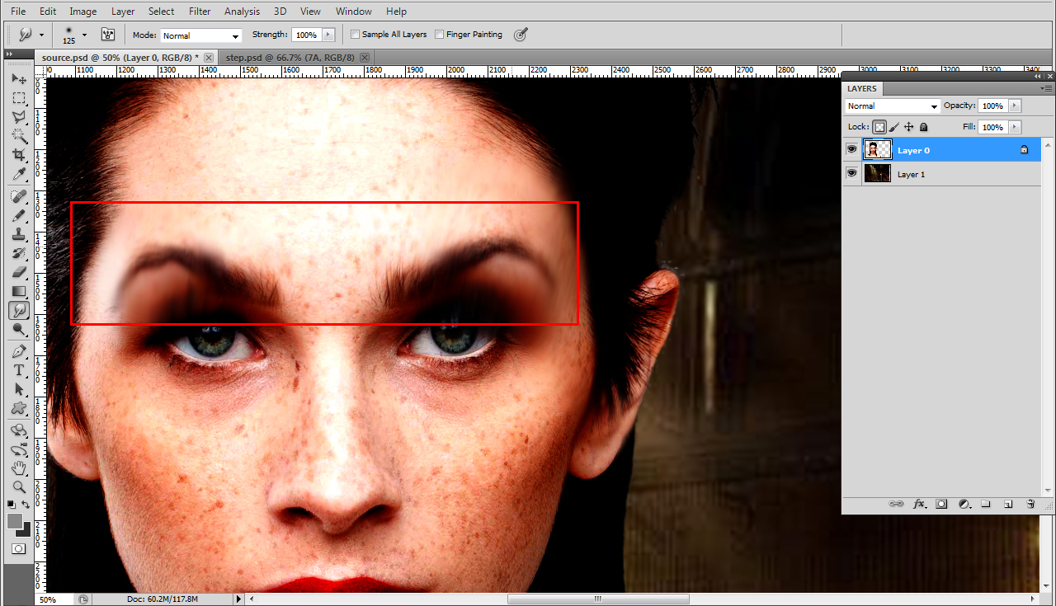Add a layer style with fx button
Image resolution: width=1056 pixels, height=606 pixels.
[x=919, y=504]
